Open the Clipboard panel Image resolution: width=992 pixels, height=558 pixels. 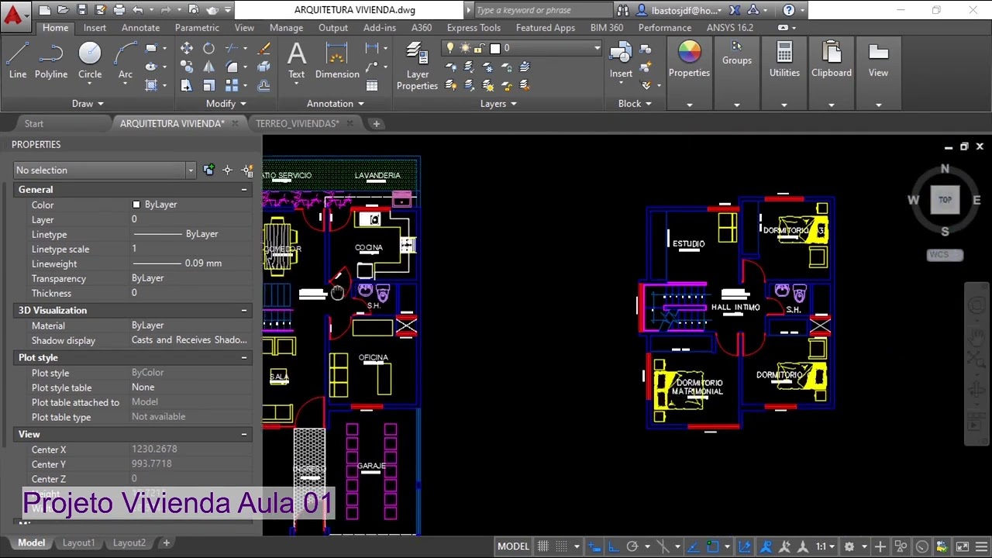832,60
